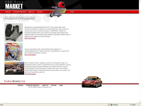
Task: Open Featured Products in the red navigation bar
Action: pos(20,12)
